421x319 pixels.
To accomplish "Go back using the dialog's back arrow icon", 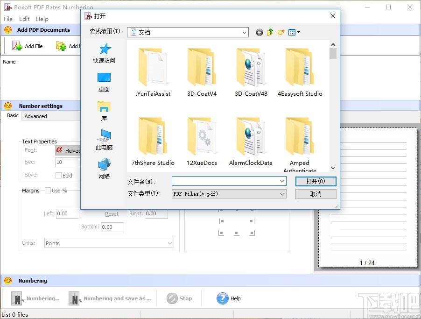I will [x=259, y=33].
